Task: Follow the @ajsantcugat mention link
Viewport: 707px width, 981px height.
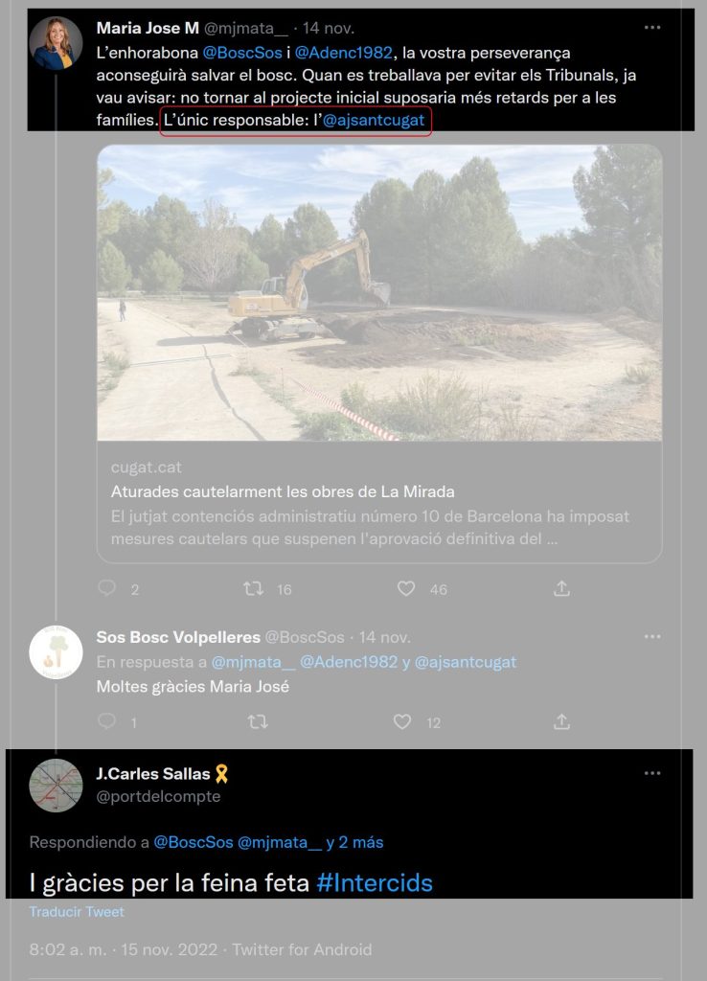Action: (374, 120)
